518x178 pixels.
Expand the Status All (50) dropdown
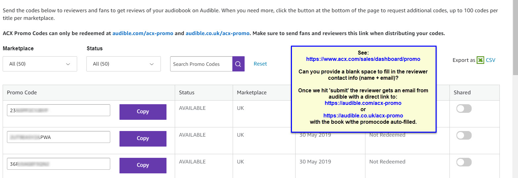pyautogui.click(x=123, y=64)
